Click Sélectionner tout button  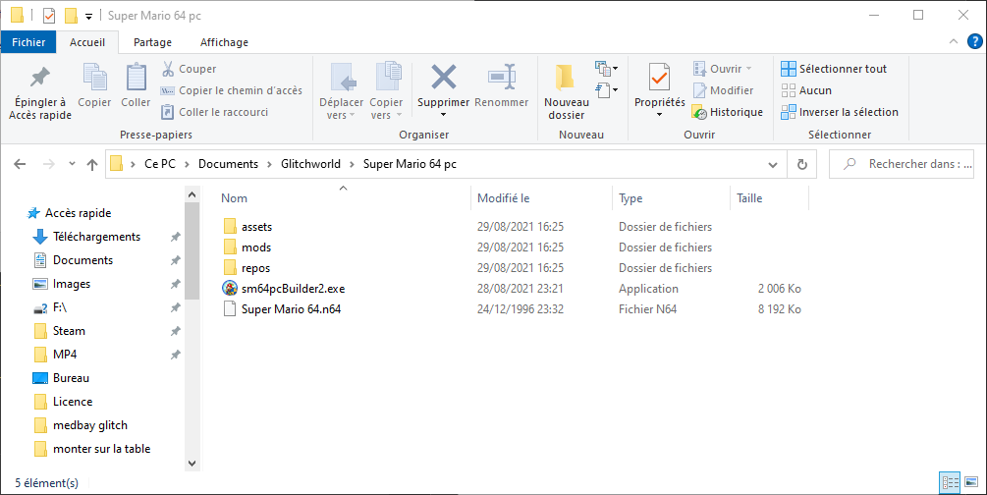[x=834, y=69]
